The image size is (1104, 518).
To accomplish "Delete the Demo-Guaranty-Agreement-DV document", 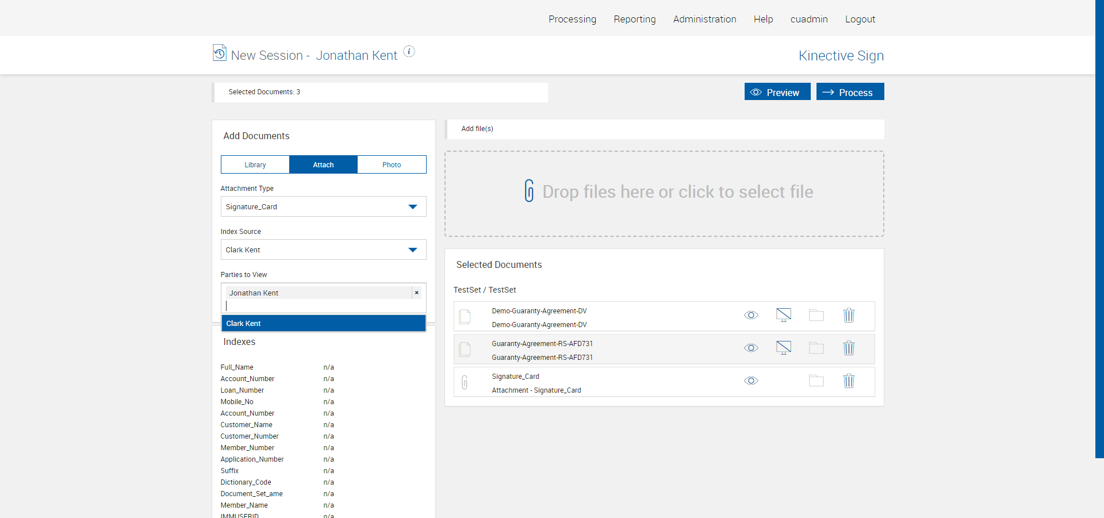I will point(849,315).
